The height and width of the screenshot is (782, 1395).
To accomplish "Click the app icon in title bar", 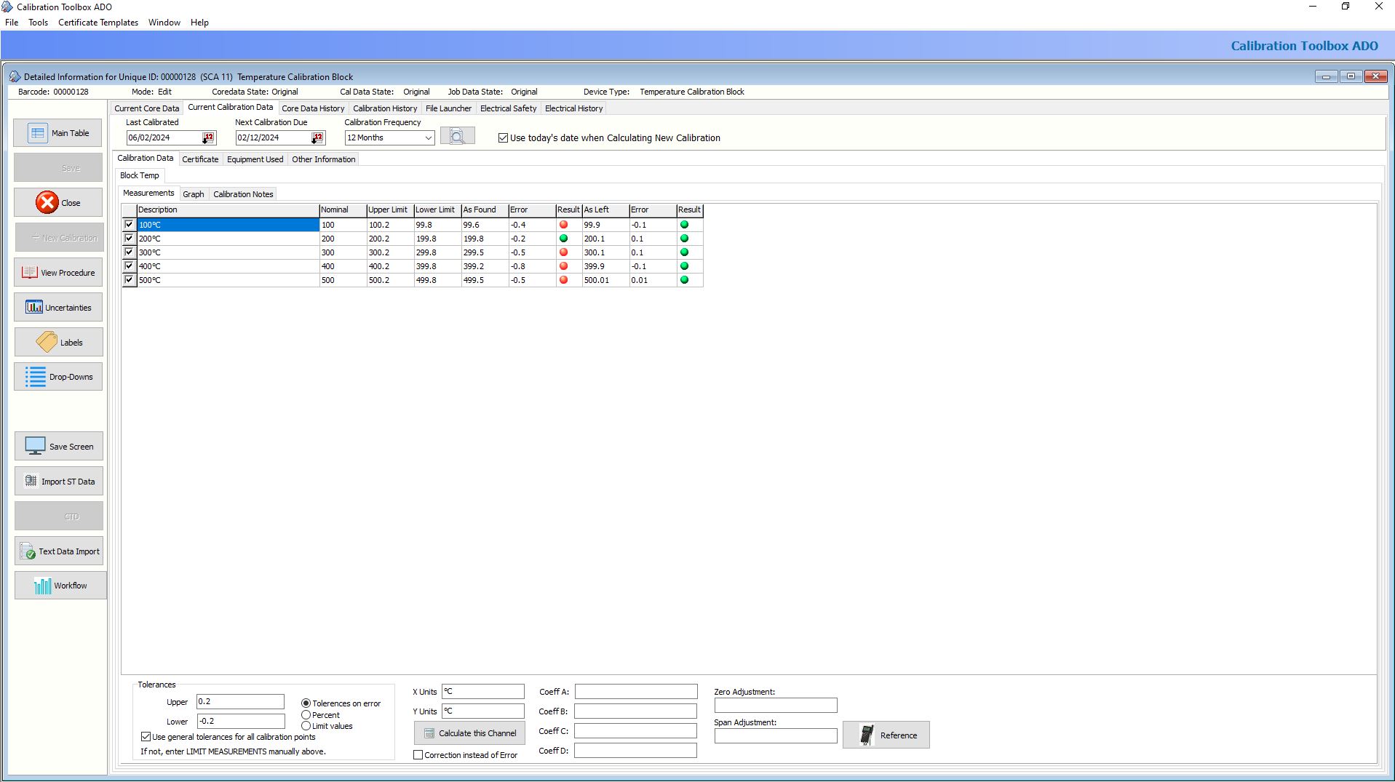I will tap(7, 7).
